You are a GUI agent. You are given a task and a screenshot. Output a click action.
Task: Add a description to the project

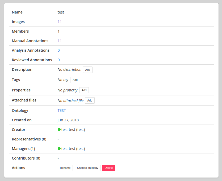[x=88, y=70]
